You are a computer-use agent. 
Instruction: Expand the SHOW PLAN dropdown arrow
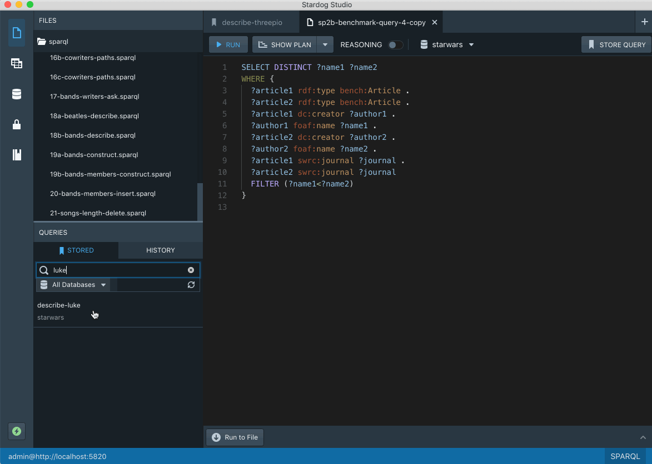point(325,44)
